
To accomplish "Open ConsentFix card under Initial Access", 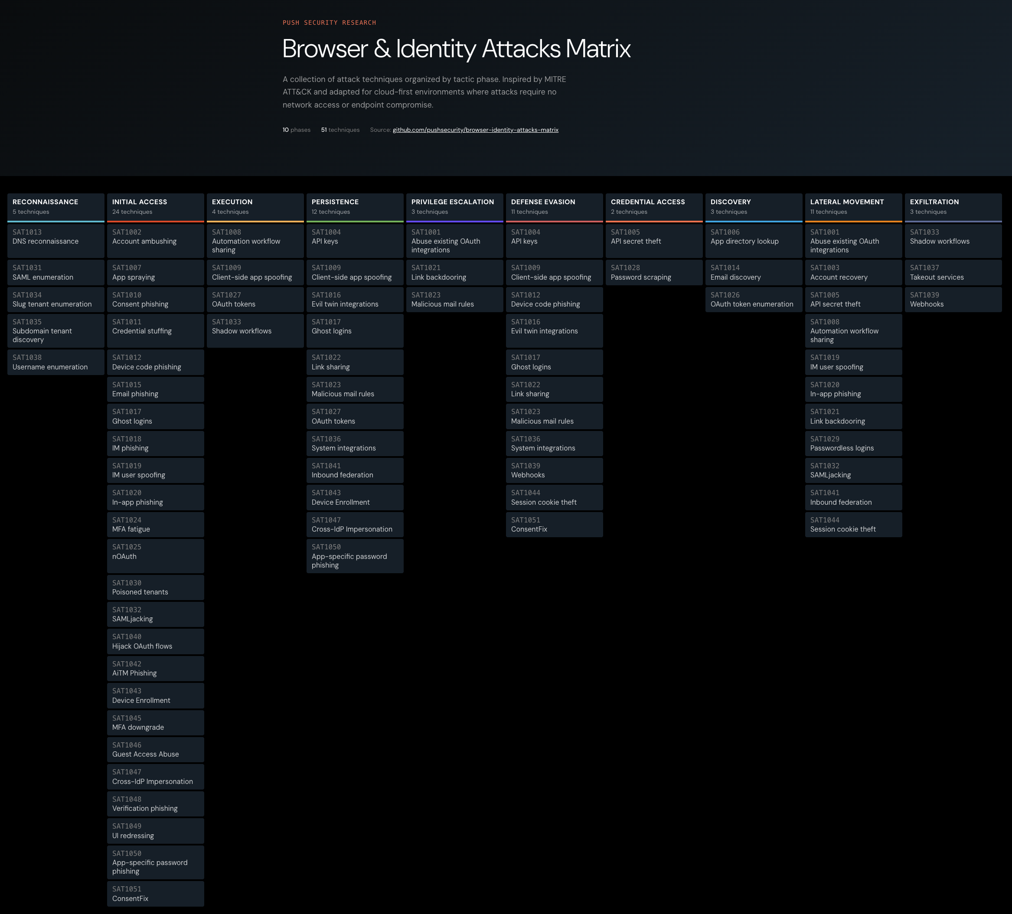I will click(x=156, y=894).
